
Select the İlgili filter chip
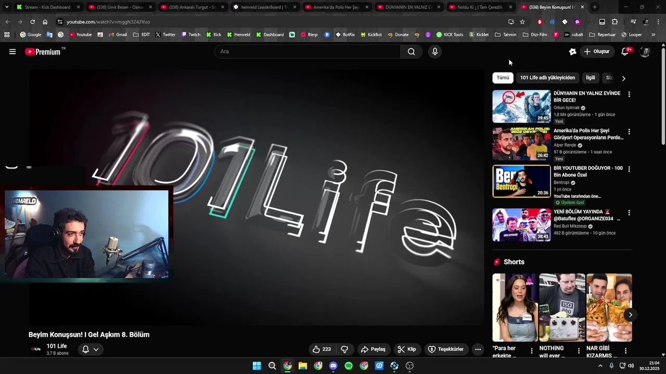591,77
